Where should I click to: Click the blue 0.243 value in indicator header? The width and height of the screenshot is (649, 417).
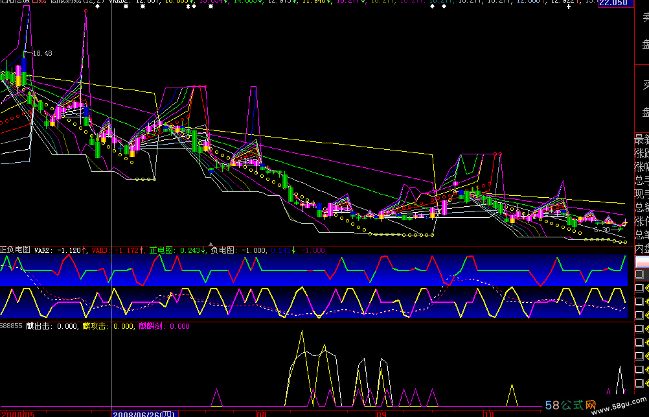280,250
